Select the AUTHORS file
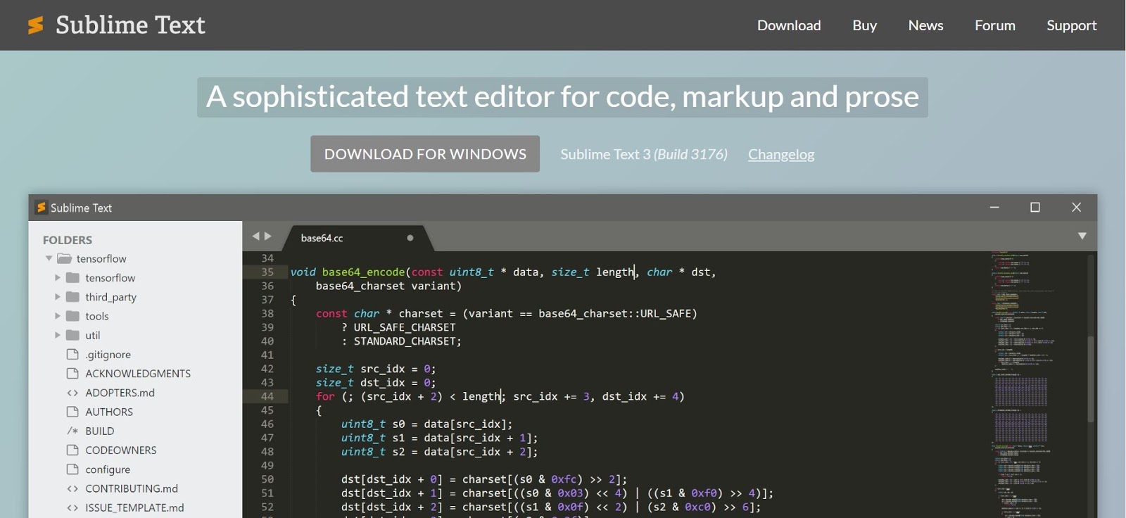This screenshot has width=1126, height=518. [x=109, y=412]
